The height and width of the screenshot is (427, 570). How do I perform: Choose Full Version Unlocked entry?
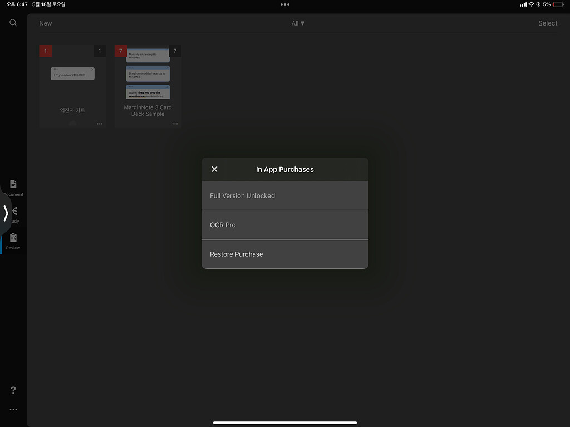284,195
